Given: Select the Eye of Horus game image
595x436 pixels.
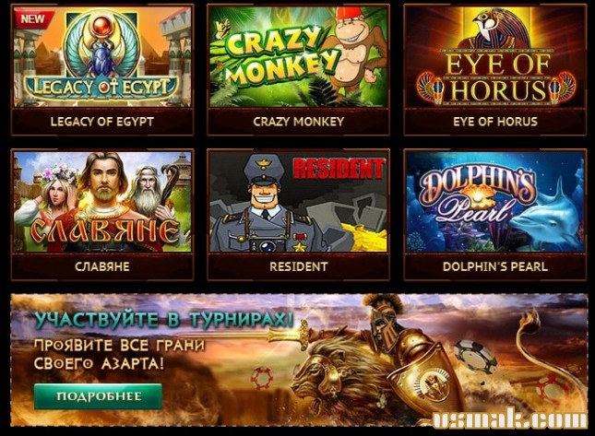Looking at the screenshot, I should pos(495,56).
